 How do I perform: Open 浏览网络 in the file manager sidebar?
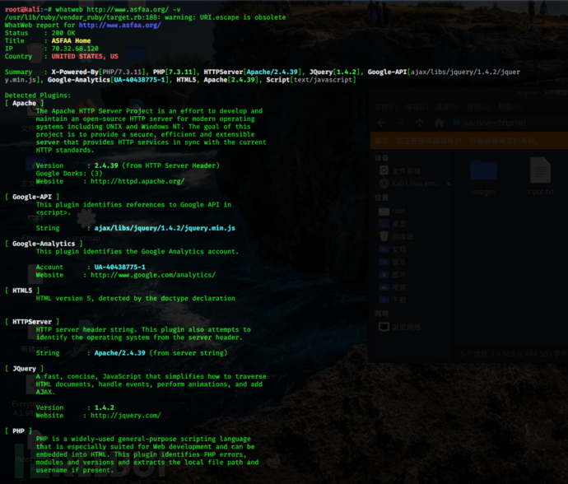tap(399, 327)
